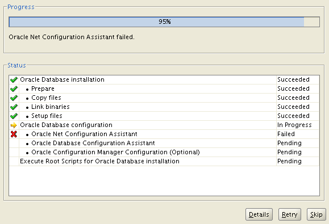This screenshot has height=224, width=329.
Task: Retry the failed configuration step
Action: (x=290, y=214)
